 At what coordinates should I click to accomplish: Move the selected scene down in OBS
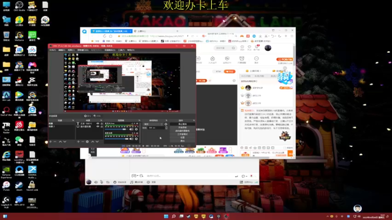click(x=65, y=142)
